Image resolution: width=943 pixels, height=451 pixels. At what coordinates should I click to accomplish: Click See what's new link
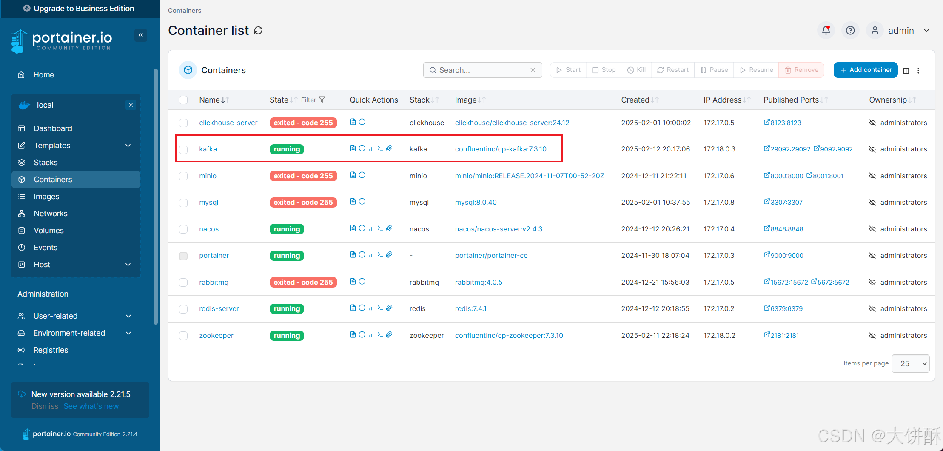coord(91,406)
